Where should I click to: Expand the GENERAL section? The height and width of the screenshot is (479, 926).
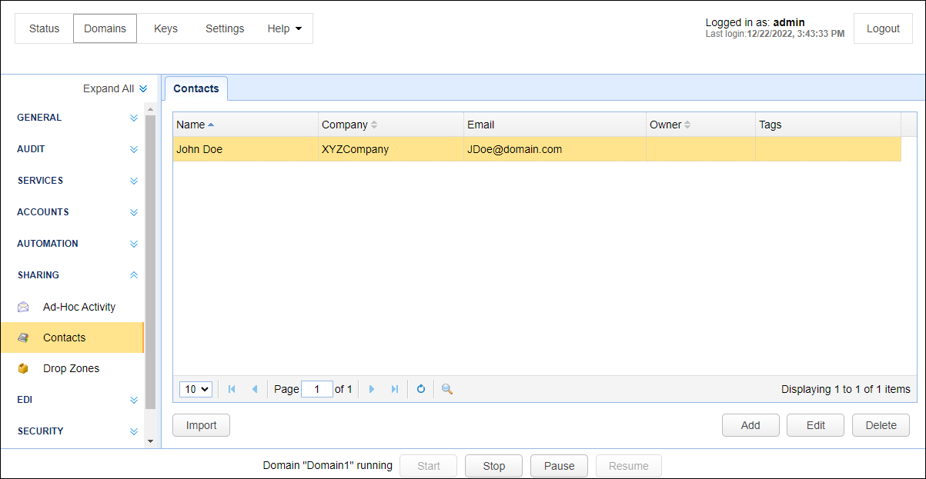click(x=134, y=118)
